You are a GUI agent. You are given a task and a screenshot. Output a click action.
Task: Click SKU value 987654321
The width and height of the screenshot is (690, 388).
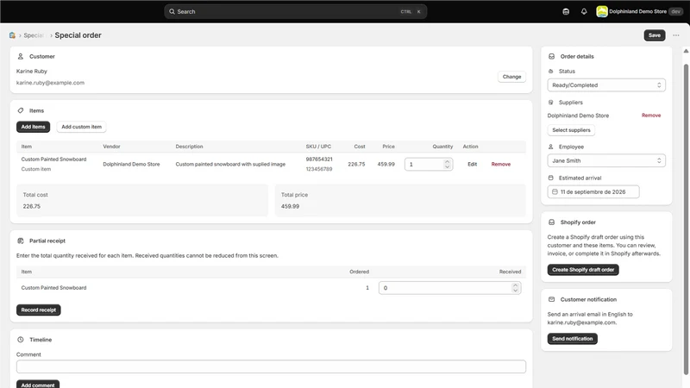tap(319, 160)
